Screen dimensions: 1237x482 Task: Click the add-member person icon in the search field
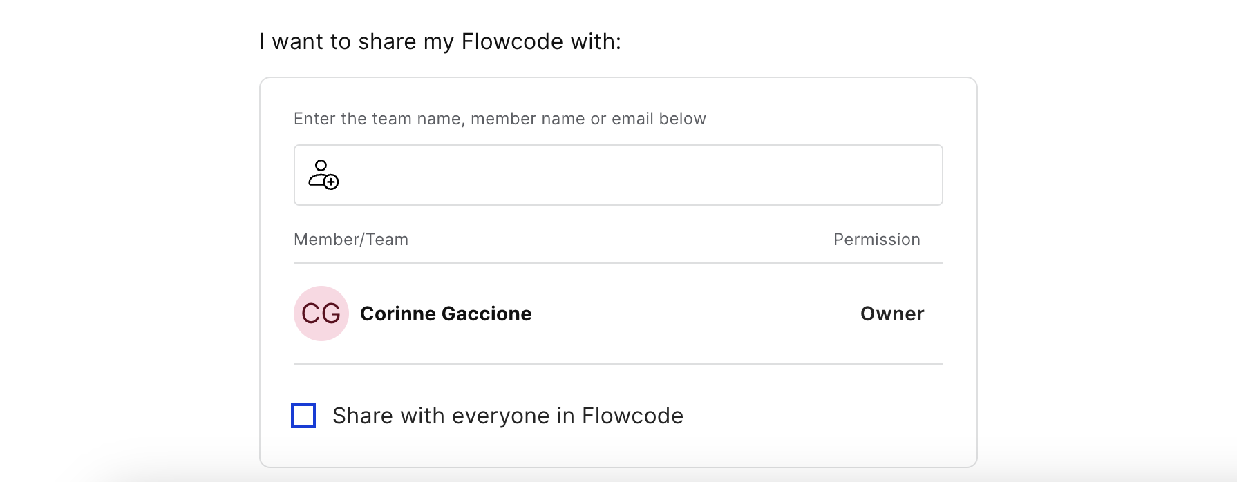323,174
